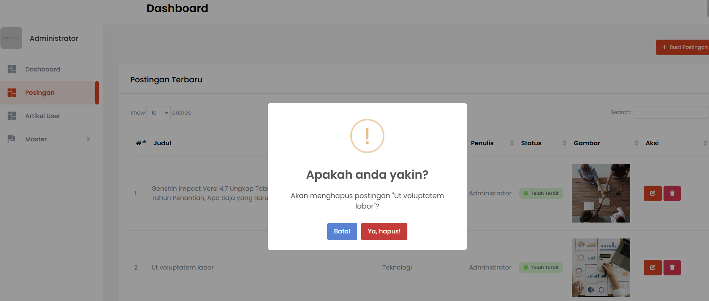Viewport: 709px width, 301px height.
Task: Click edit icon for Genshin Impact post
Action: 653,193
